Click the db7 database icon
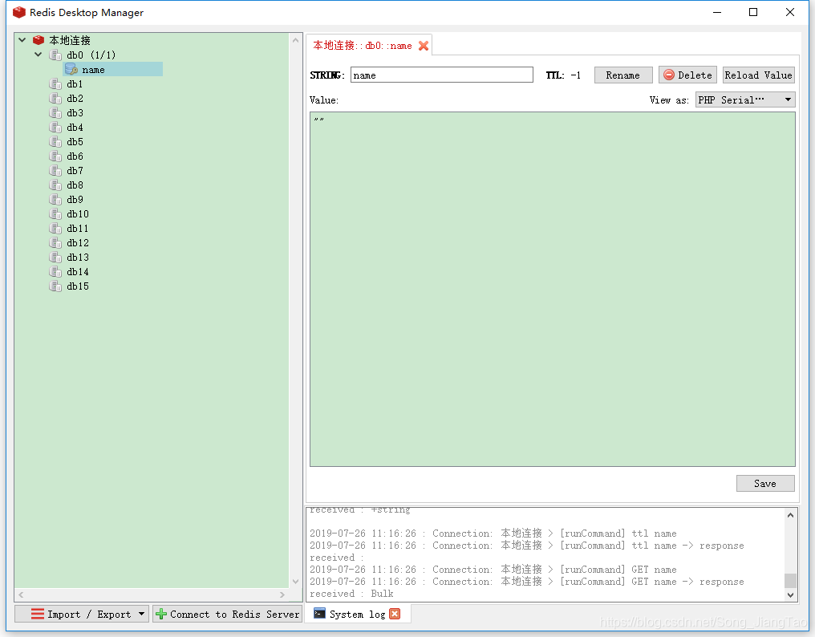Viewport: 815px width, 637px height. point(55,171)
